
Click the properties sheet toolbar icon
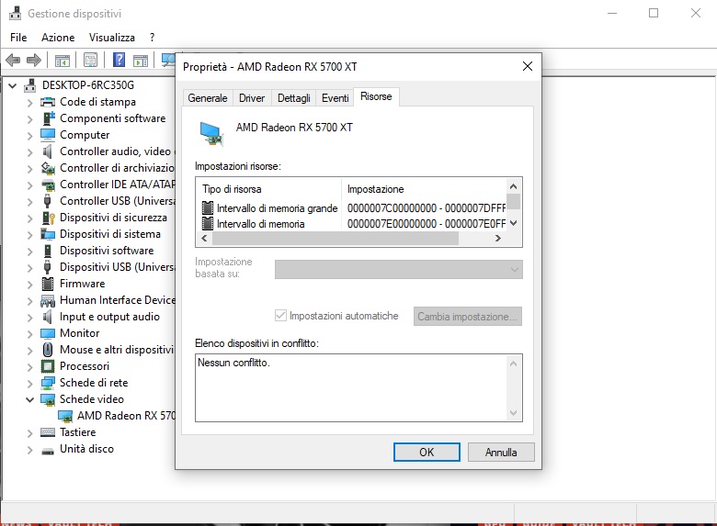tap(90, 60)
